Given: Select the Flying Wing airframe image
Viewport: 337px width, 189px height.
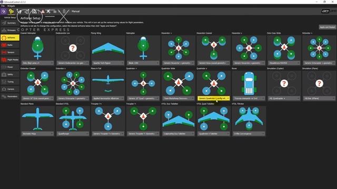Looking at the screenshot, I should [108, 48].
